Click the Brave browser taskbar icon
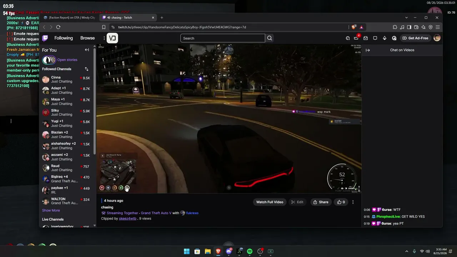 pyautogui.click(x=218, y=251)
